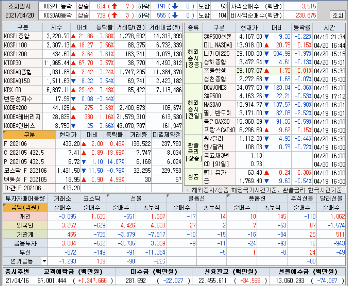Select the 외국인 investor row label
The height and width of the screenshot is (286, 348).
click(25, 226)
